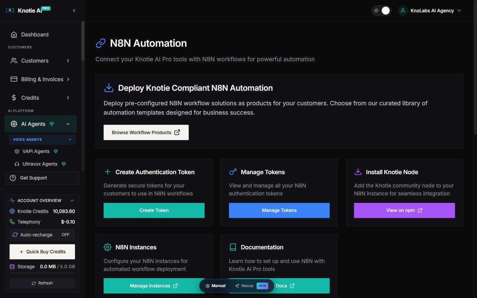Screen dimensions: 477x298
Task: Click the NEW badge next to Nexus
Action: tap(262, 286)
